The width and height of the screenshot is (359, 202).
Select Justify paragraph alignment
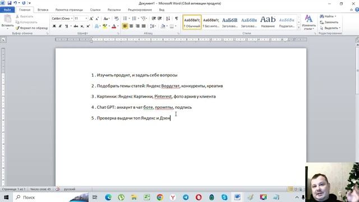[x=144, y=26]
